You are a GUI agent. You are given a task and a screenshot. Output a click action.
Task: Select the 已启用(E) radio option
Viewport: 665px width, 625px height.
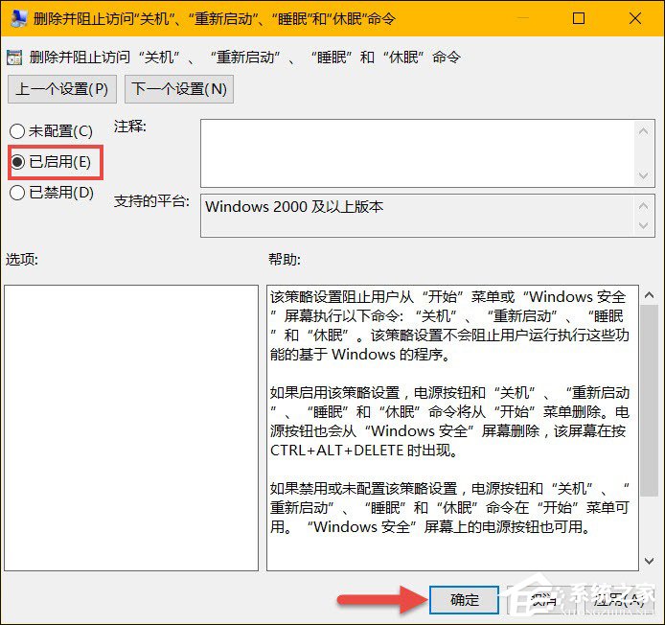tap(50, 162)
